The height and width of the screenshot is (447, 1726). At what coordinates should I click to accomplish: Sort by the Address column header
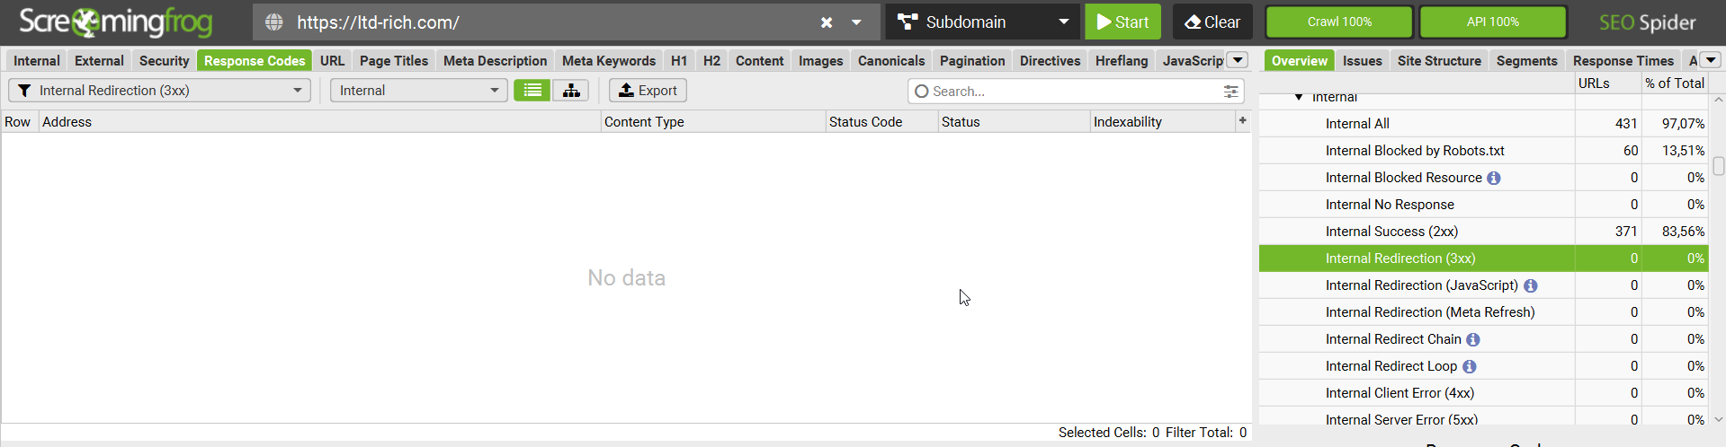319,121
